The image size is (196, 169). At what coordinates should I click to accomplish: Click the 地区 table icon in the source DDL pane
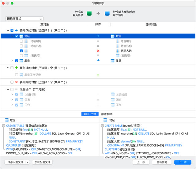coord(6,120)
